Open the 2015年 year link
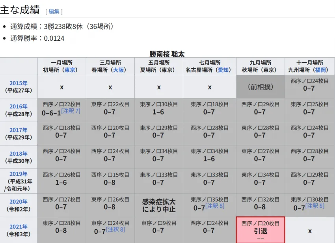Viewport: 335px width, 243px height. [x=19, y=83]
